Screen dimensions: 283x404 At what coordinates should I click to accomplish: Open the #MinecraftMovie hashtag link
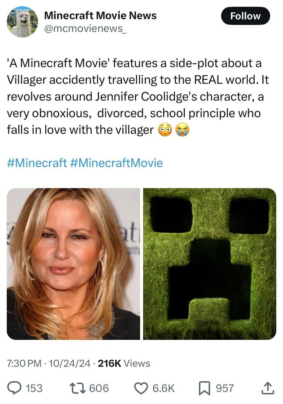[x=116, y=163]
